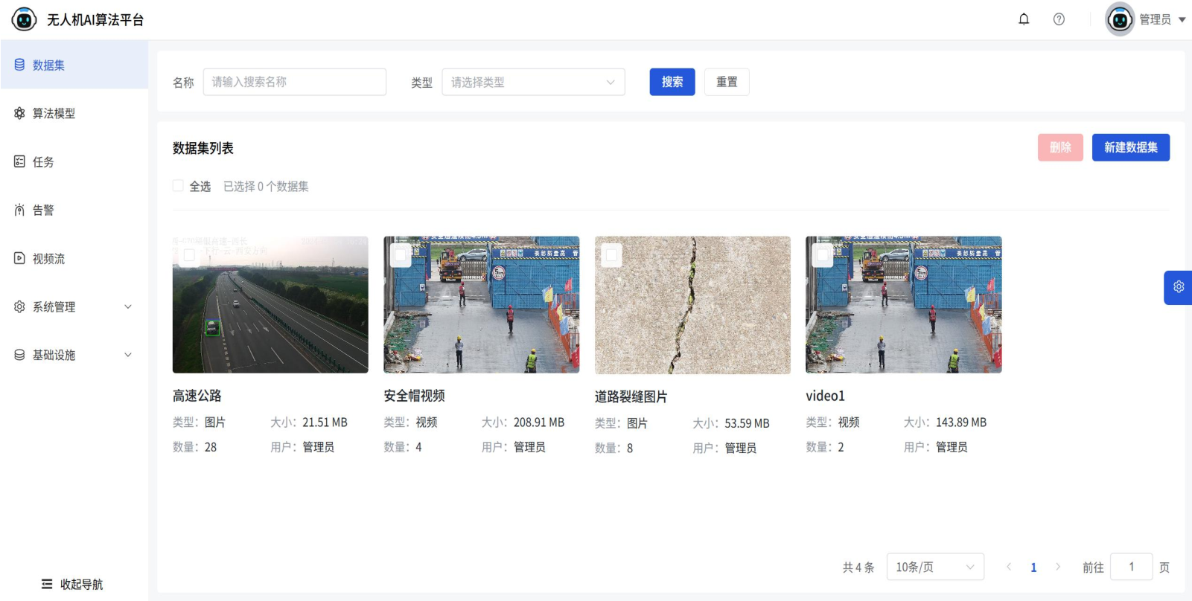Check the 道路裂缝图片 dataset checkbox
The image size is (1192, 601).
[611, 255]
